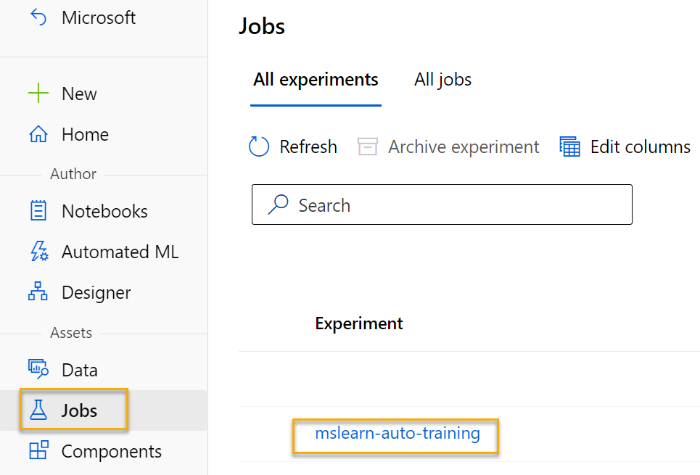This screenshot has width=700, height=475.
Task: Select Jobs in the sidebar
Action: [x=79, y=410]
